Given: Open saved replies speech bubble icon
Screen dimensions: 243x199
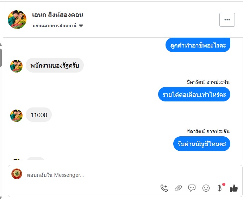Looking at the screenshot, I should [x=192, y=188].
